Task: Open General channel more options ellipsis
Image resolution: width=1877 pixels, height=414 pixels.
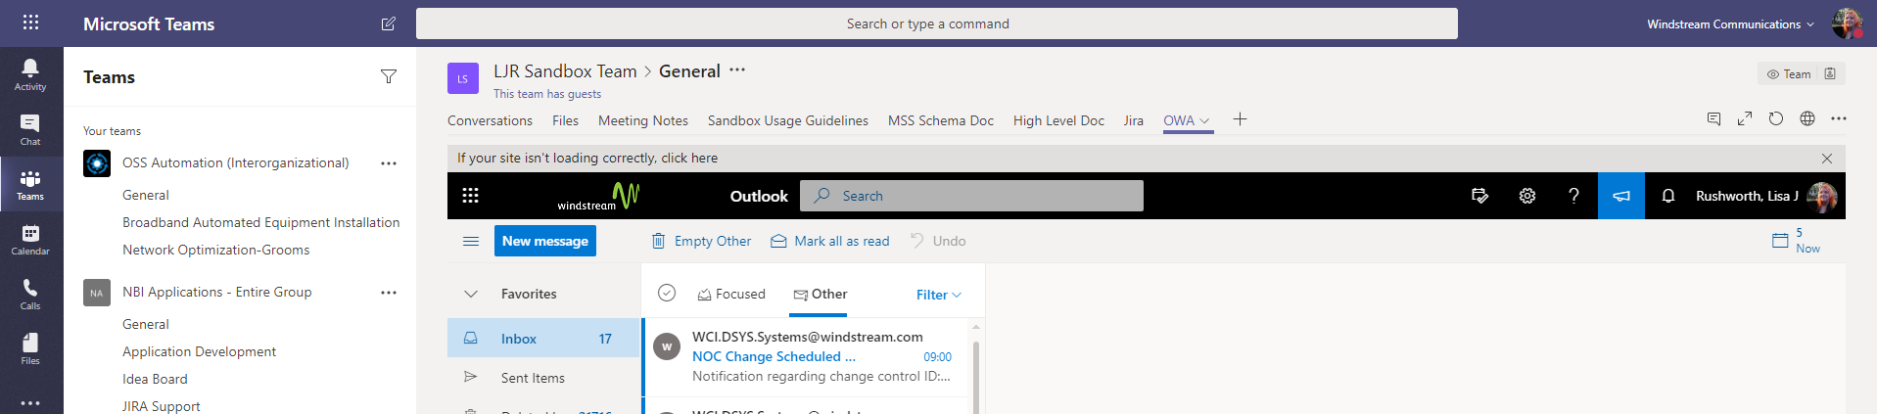Action: 737,70
